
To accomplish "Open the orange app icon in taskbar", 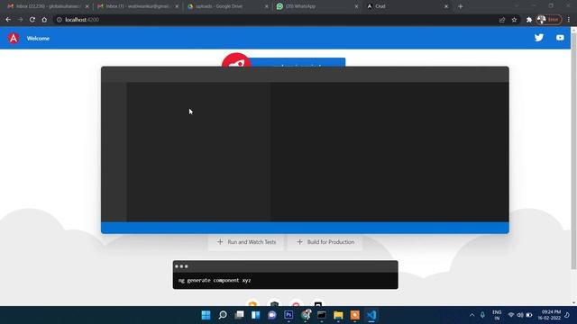I will coord(354,315).
